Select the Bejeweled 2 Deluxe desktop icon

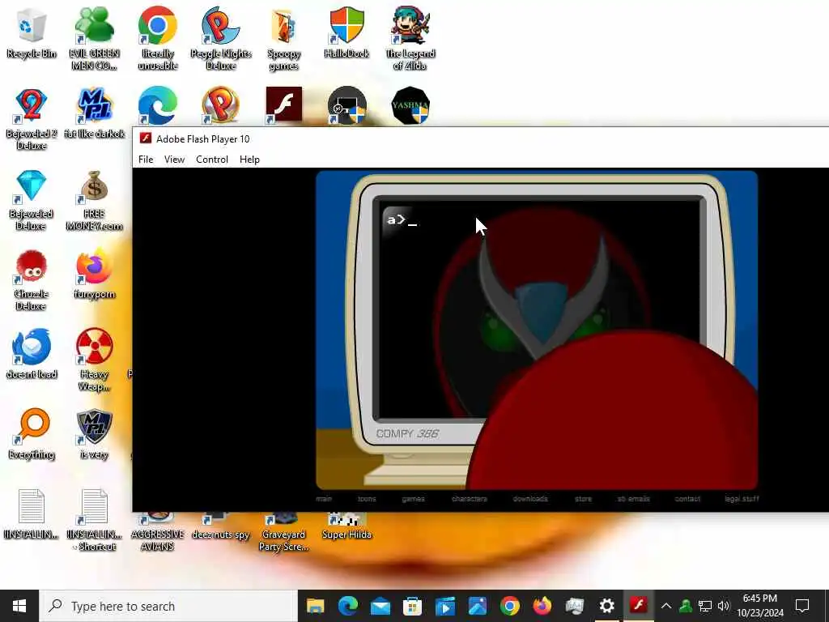tap(32, 118)
